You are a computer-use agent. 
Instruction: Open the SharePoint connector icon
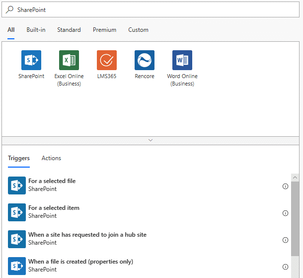coord(31,60)
